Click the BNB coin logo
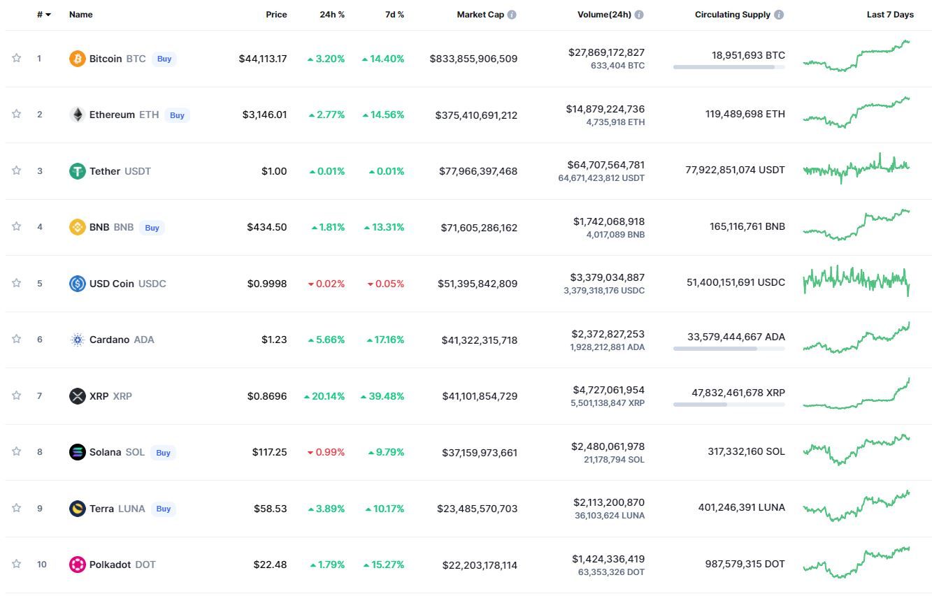The image size is (932, 596). [77, 227]
